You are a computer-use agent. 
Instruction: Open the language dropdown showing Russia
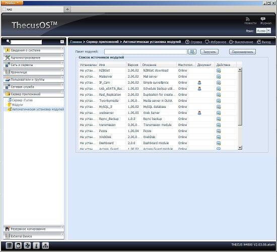(x=263, y=31)
